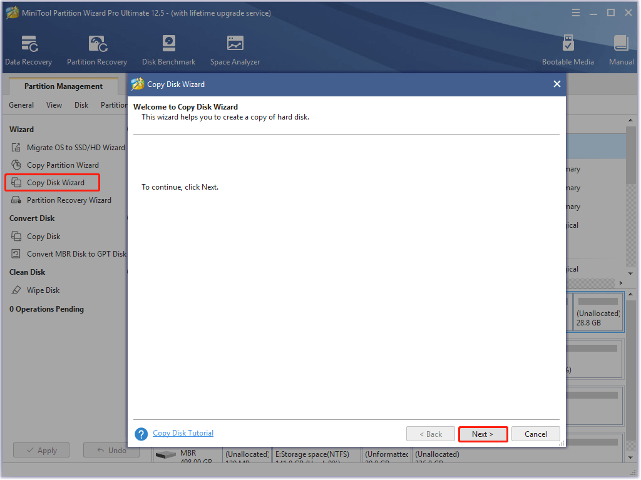Click the Copy Disk icon under Convert Disk
Screen dimensions: 641x480
click(16, 237)
